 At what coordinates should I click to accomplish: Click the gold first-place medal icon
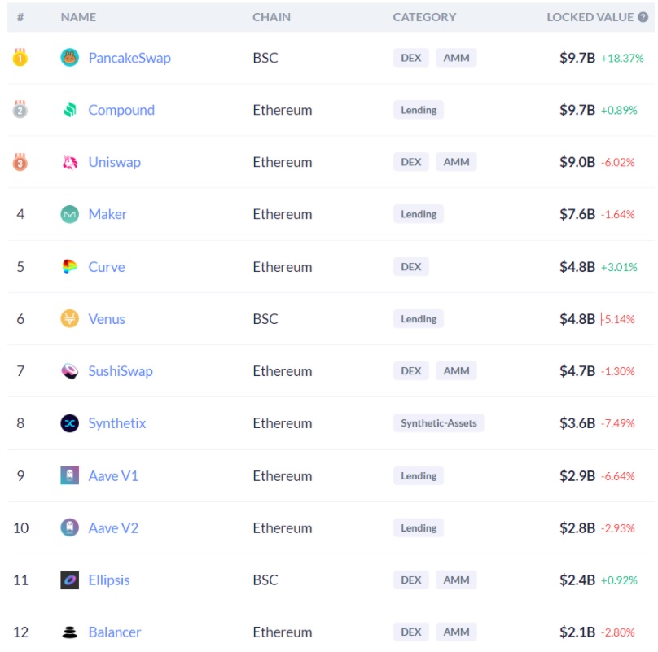(x=20, y=57)
